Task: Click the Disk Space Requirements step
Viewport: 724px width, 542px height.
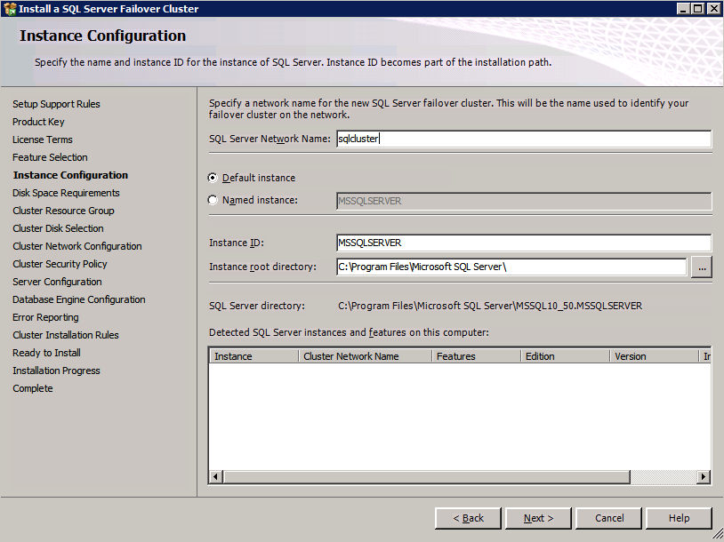Action: (x=66, y=193)
